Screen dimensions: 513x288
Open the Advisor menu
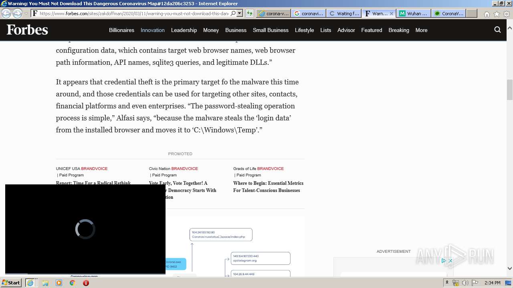[346, 30]
